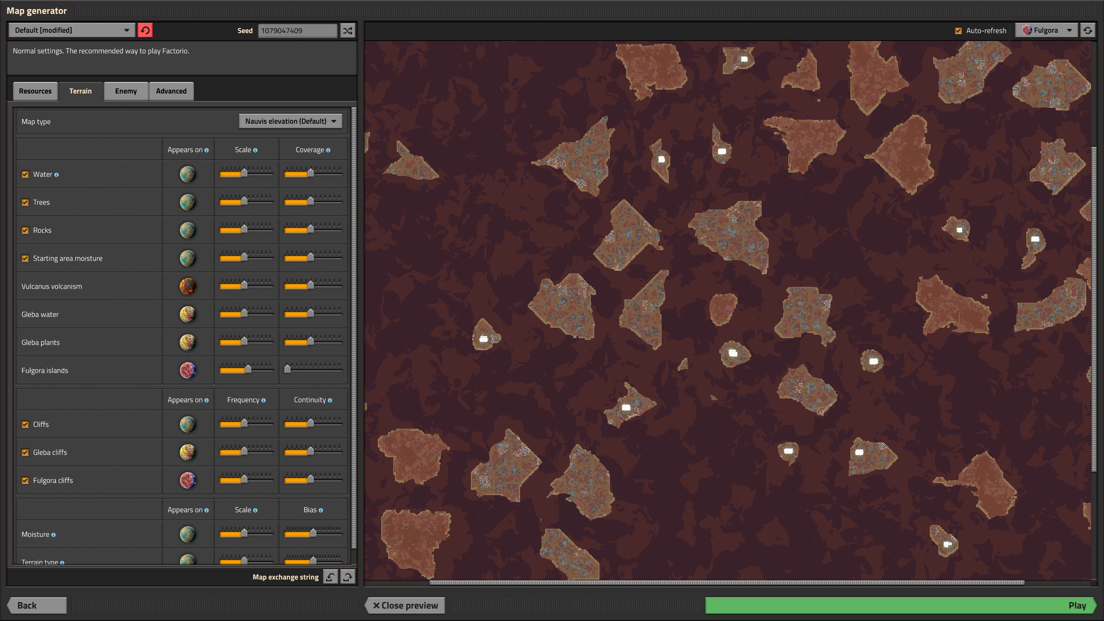
Task: Adjust the Gleba cliffs Frequency slider
Action: click(246, 452)
